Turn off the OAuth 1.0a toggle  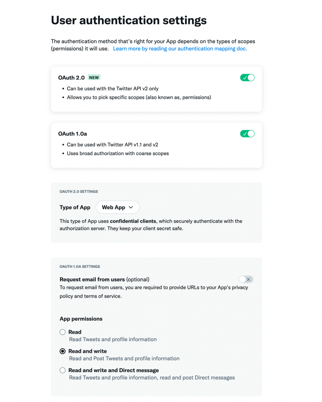coord(247,133)
